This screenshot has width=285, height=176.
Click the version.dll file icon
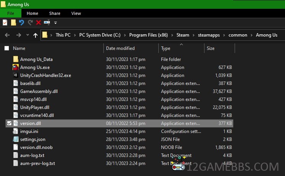[x=16, y=123]
